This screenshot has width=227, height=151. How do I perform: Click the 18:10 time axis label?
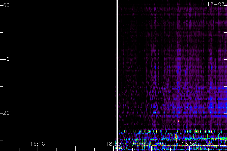point(38,144)
